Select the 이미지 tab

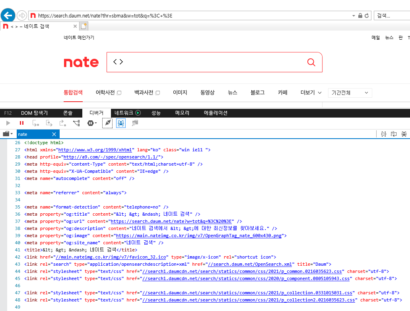(x=180, y=93)
